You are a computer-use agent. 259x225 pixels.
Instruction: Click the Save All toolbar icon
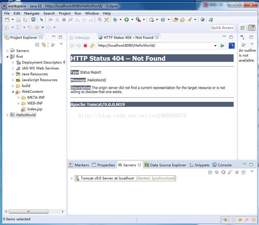25,20
